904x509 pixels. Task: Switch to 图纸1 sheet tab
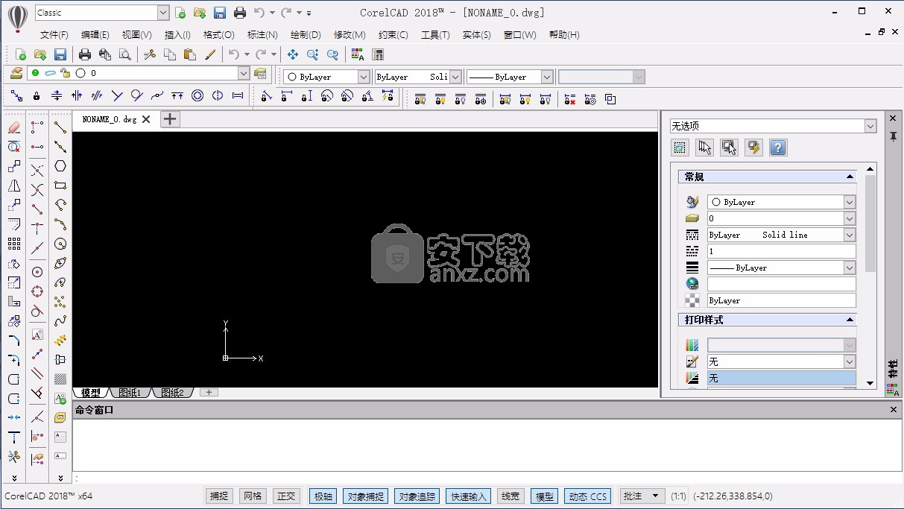coord(130,393)
